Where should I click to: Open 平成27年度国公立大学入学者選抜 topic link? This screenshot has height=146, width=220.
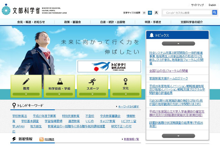(177, 113)
